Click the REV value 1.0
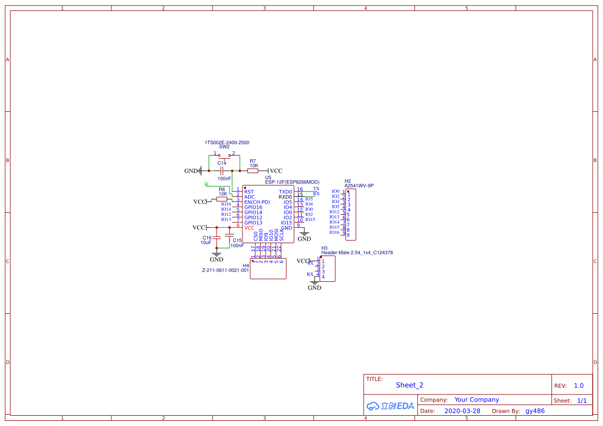Screen dimensions: 603x426 (x=579, y=386)
